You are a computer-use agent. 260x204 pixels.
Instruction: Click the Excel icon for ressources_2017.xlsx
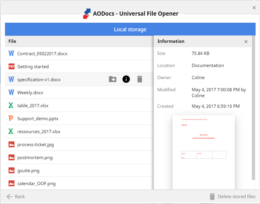tap(11, 131)
